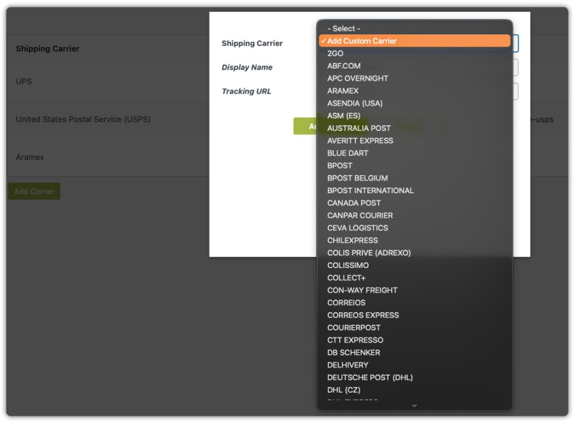Click the UPS row in carrier table

pos(107,81)
